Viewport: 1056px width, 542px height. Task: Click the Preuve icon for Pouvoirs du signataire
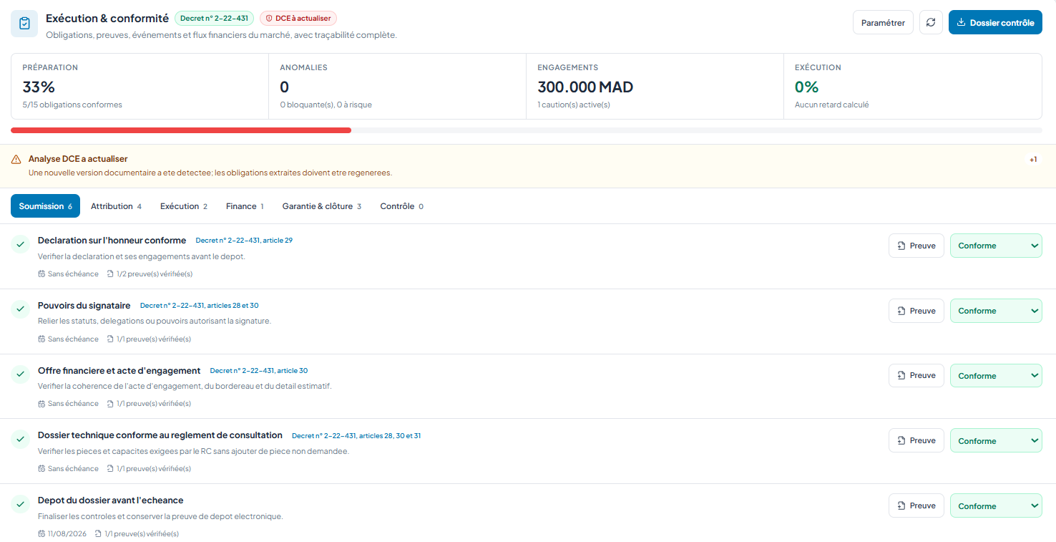click(x=901, y=311)
